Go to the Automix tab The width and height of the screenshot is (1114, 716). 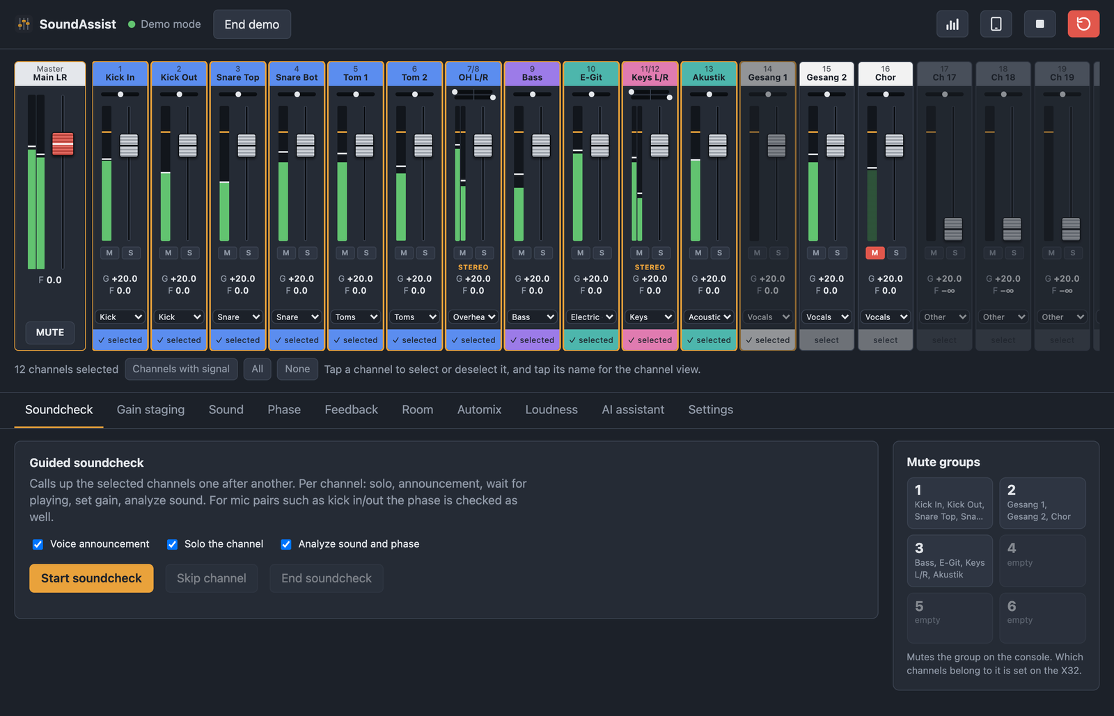(479, 410)
